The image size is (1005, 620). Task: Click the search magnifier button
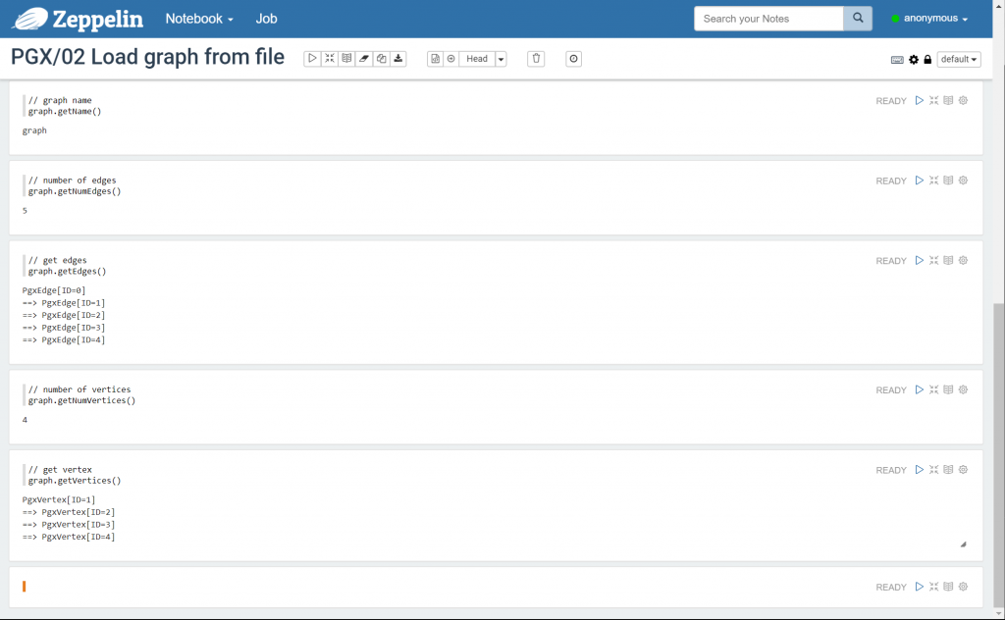[x=858, y=19]
